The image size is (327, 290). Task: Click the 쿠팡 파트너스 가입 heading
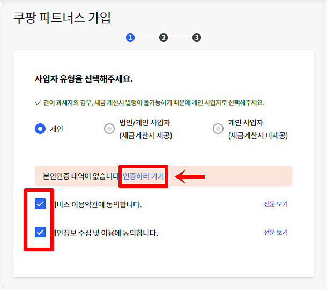point(62,18)
